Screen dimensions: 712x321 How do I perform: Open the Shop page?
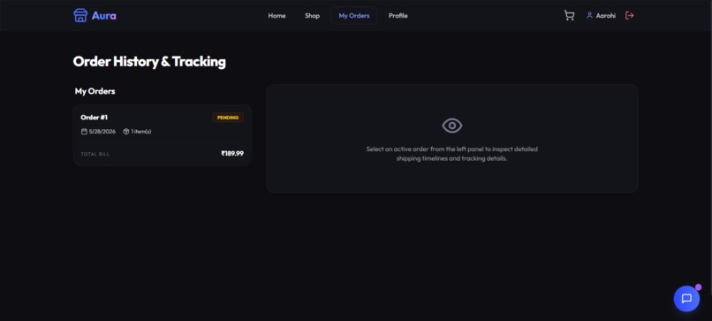313,15
